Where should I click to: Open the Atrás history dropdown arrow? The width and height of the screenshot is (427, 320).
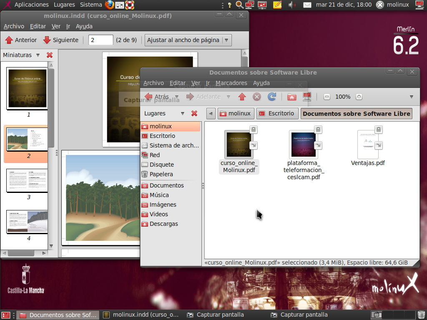(177, 97)
